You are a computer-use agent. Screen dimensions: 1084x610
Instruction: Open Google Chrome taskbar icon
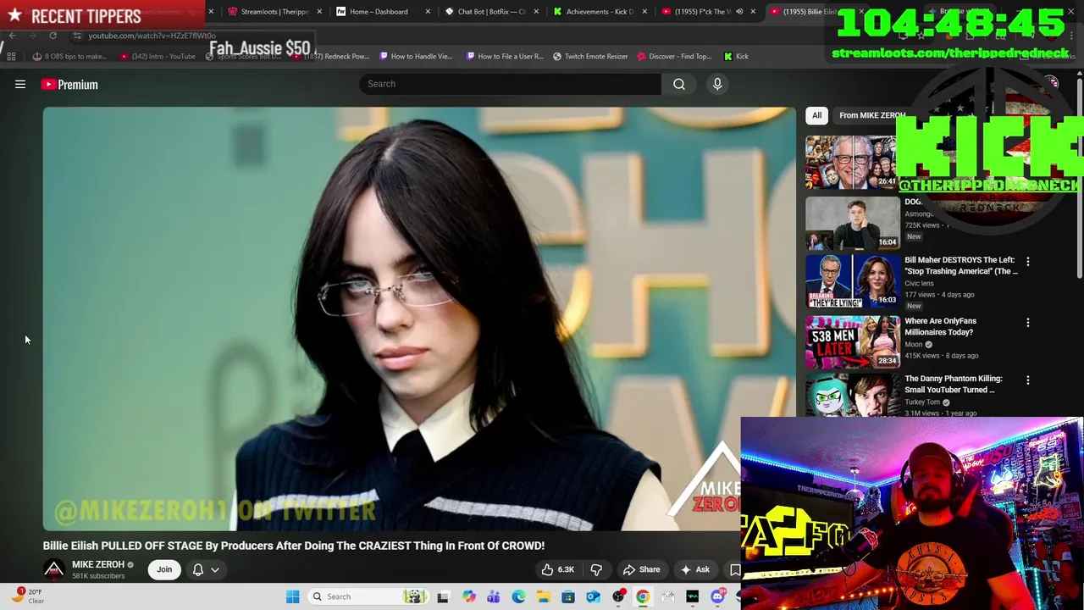(x=643, y=596)
